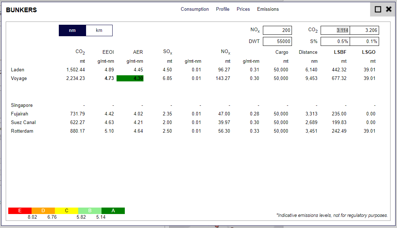Screen dimensions: 397x228
Task: Click the dark green A rating swatch
Action: [113, 211]
